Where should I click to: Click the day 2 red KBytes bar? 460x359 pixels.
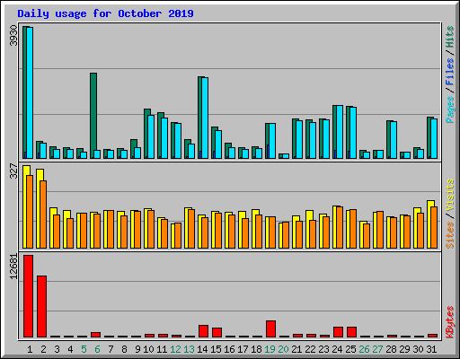click(x=41, y=306)
